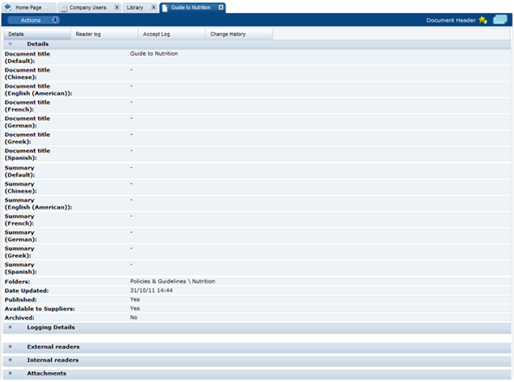Click the 'Published:' label
514x382 pixels.
point(21,300)
